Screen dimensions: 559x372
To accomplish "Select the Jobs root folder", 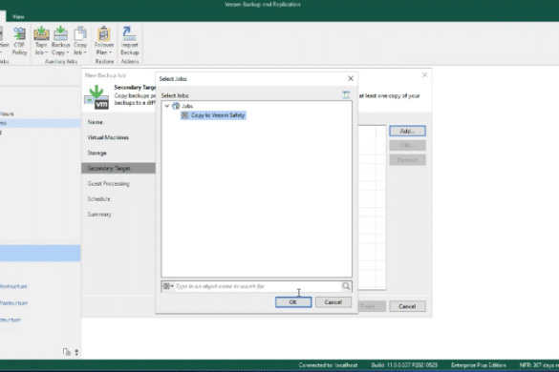I will click(183, 106).
